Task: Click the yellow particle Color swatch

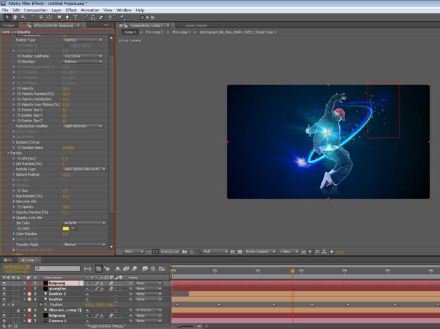Action: pyautogui.click(x=66, y=229)
